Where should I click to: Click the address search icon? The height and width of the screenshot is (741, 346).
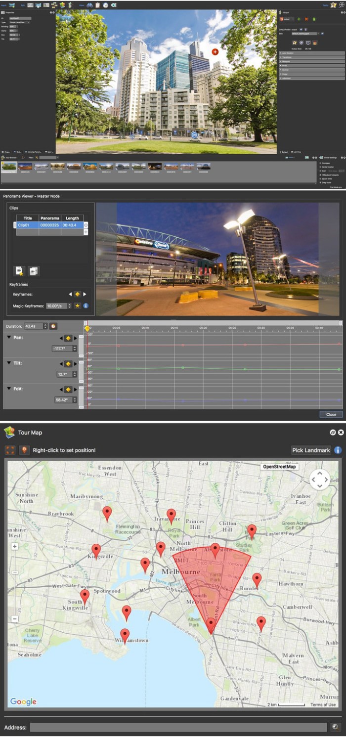[x=335, y=727]
